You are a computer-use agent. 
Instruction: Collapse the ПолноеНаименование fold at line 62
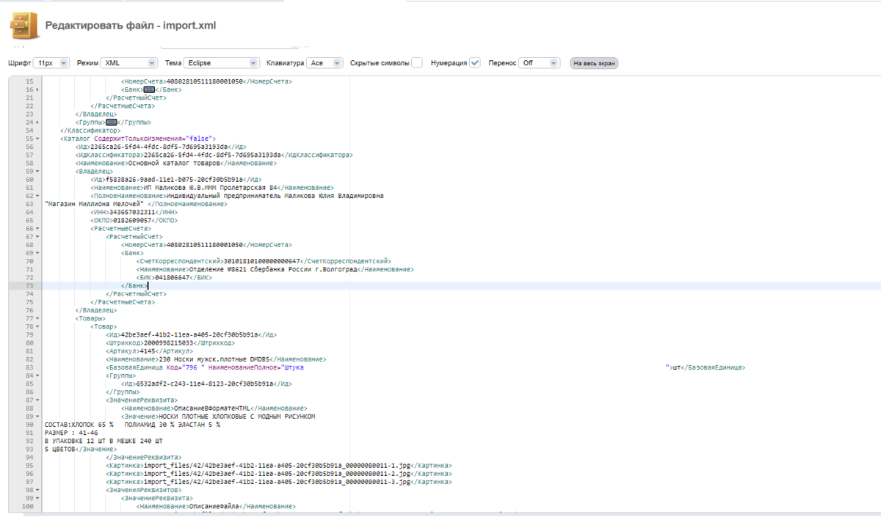click(37, 196)
